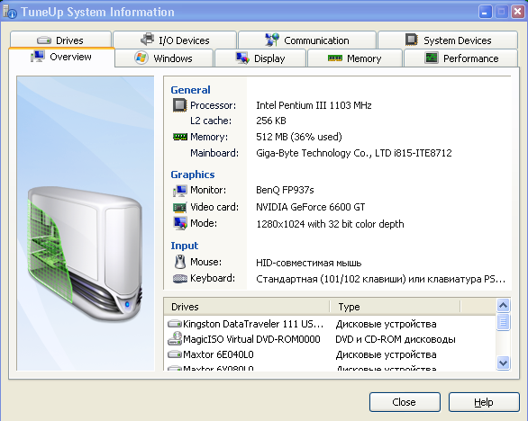The width and height of the screenshot is (528, 421).
Task: Click the TuneUp title bar app icon
Action: [x=10, y=12]
